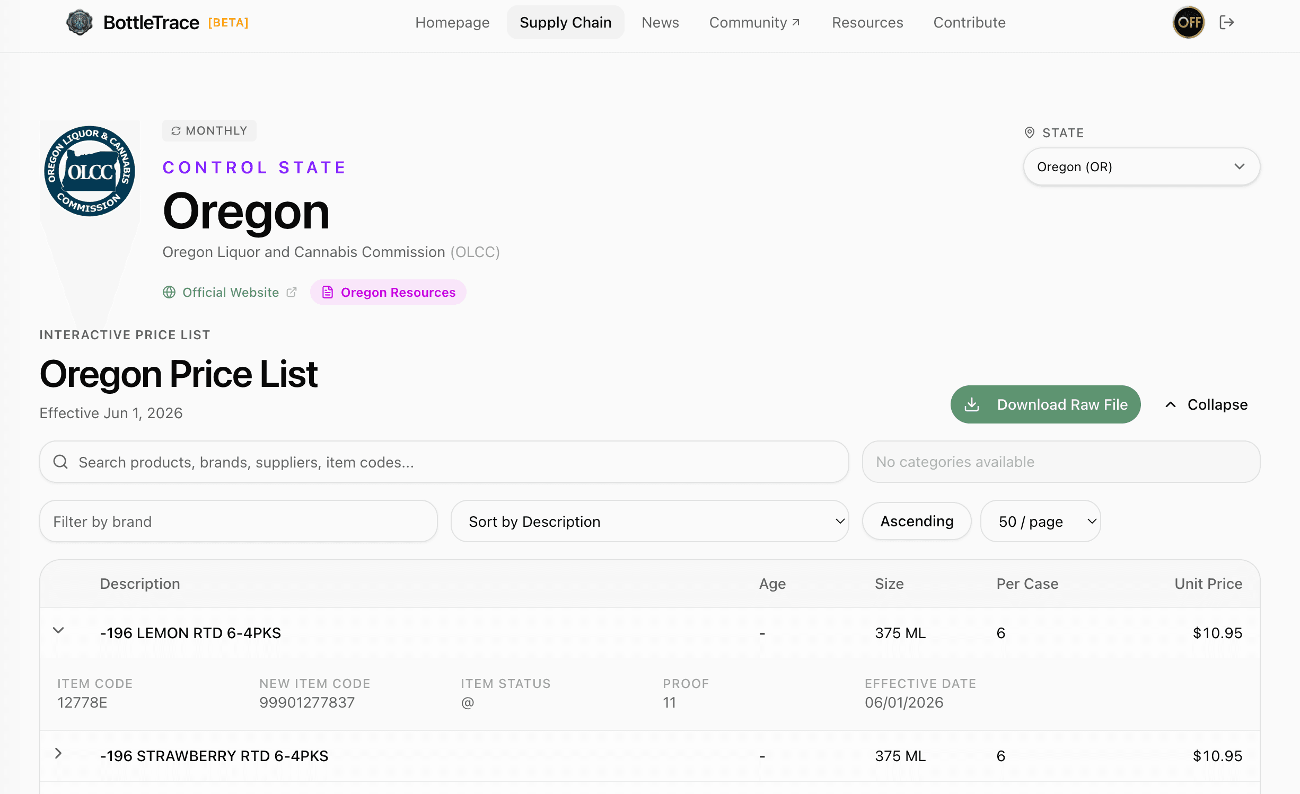Select the Supply Chain nav tab
The image size is (1300, 794).
566,22
